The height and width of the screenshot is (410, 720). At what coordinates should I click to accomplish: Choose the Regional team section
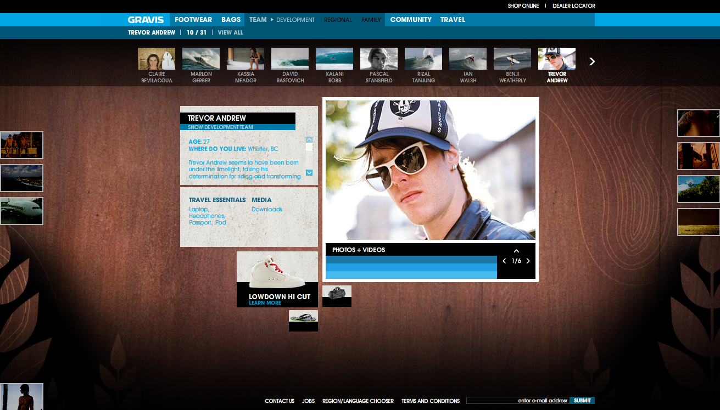[x=338, y=20]
